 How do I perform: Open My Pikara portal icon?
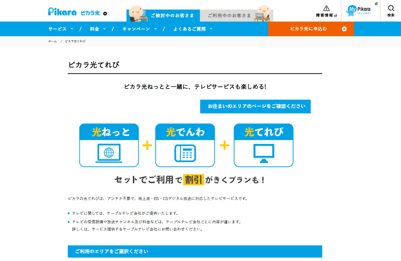pos(358,11)
